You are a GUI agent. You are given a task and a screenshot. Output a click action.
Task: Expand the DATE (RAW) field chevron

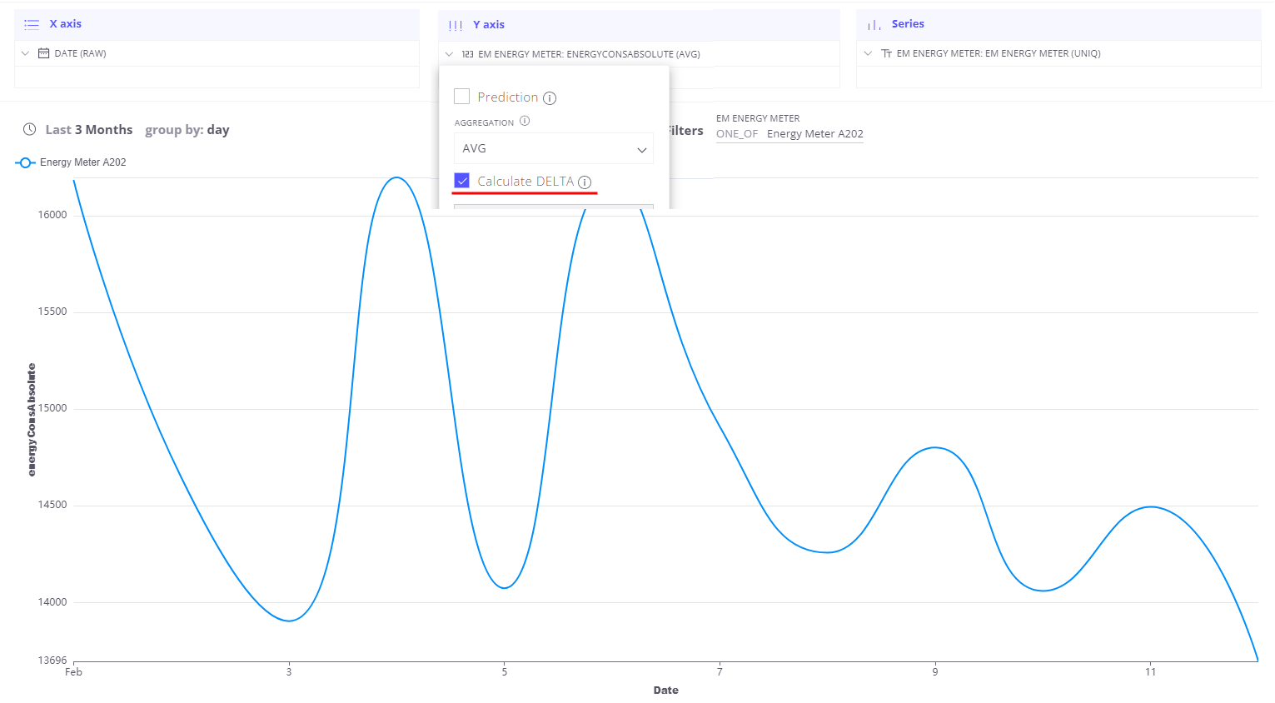(x=25, y=53)
